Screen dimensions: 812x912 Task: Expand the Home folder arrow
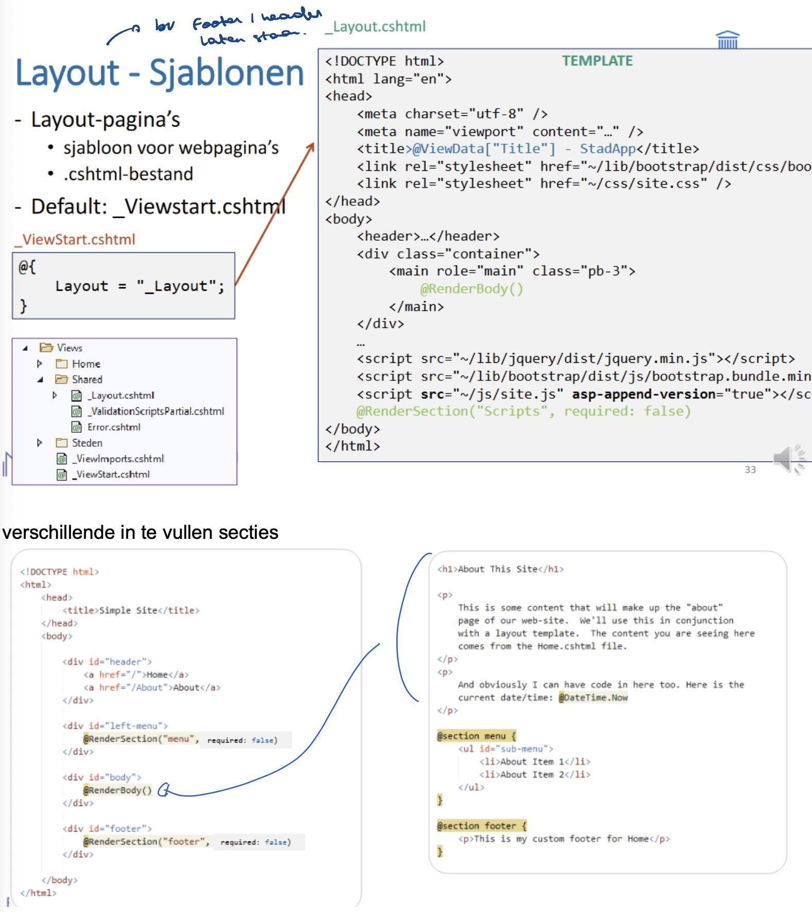click(40, 364)
